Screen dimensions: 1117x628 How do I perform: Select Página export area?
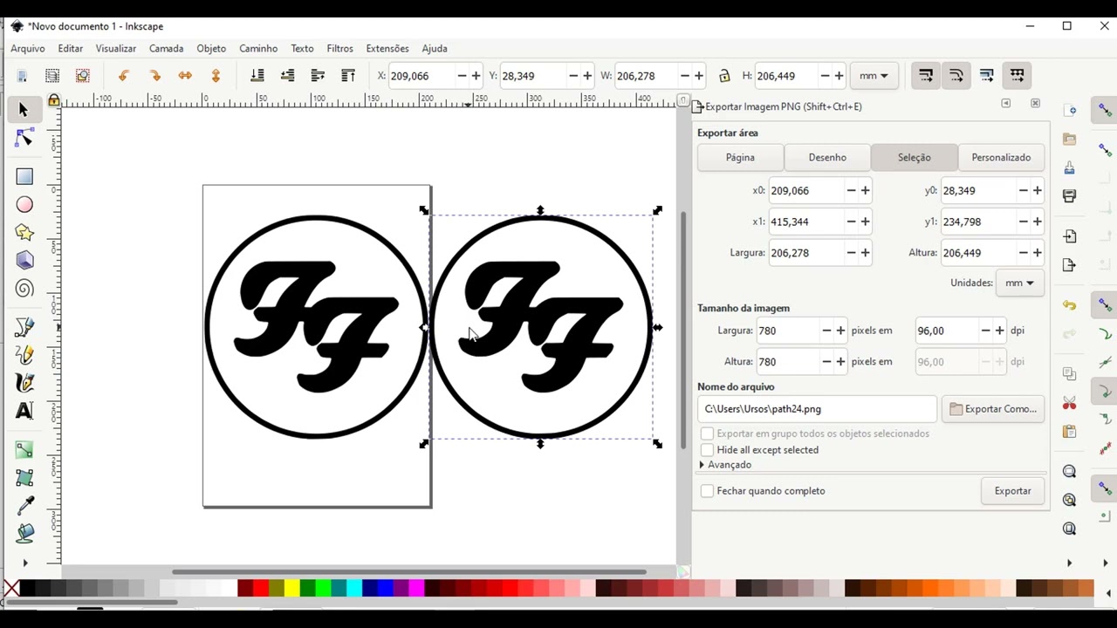pyautogui.click(x=740, y=158)
